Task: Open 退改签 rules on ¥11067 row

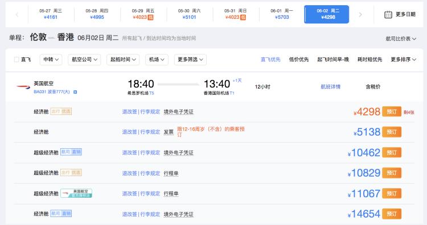Action: click(x=130, y=194)
